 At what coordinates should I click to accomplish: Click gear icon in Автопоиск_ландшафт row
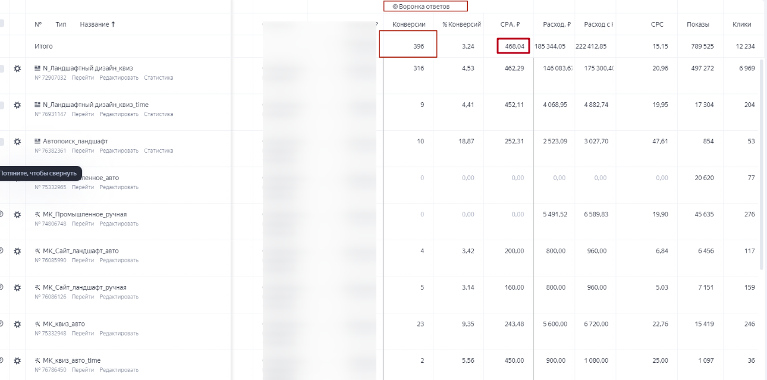[x=17, y=142]
